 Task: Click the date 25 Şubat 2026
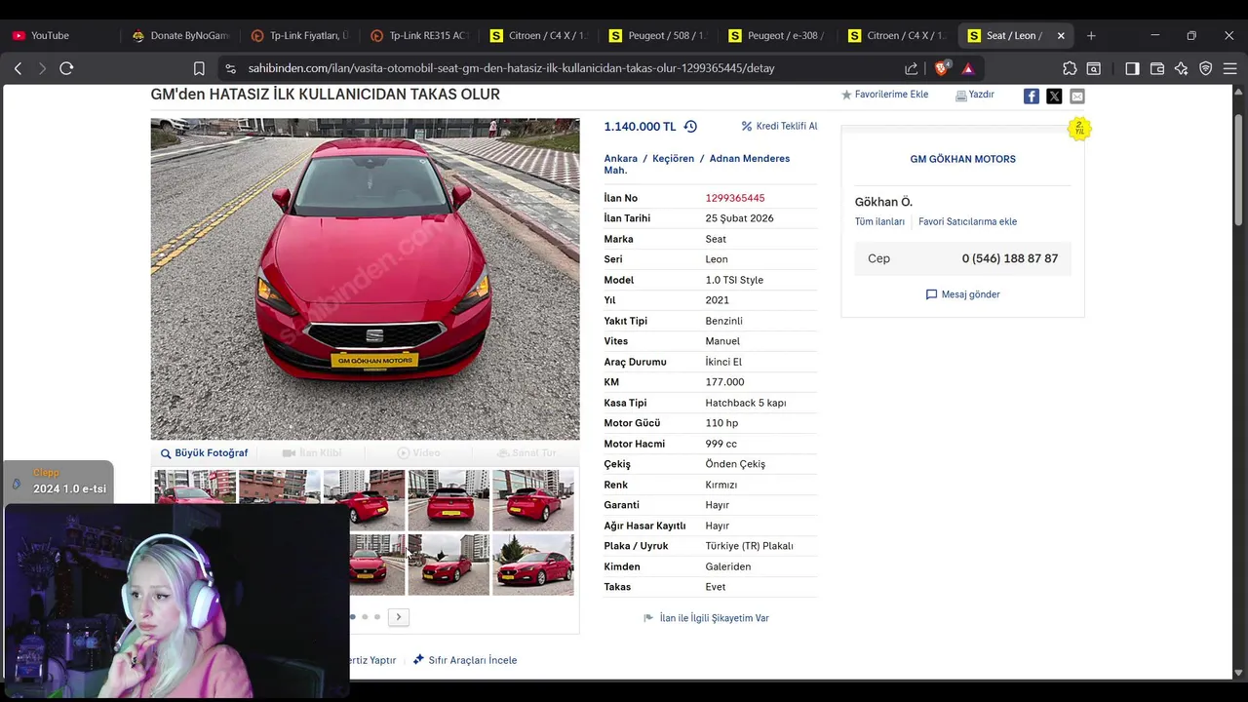click(x=739, y=218)
